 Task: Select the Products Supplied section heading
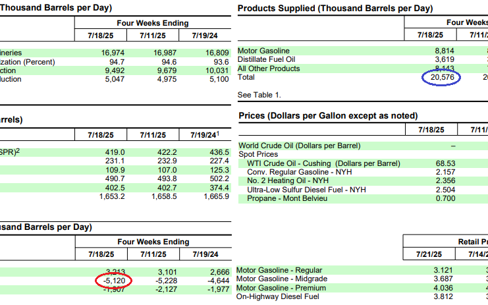[x=335, y=9]
